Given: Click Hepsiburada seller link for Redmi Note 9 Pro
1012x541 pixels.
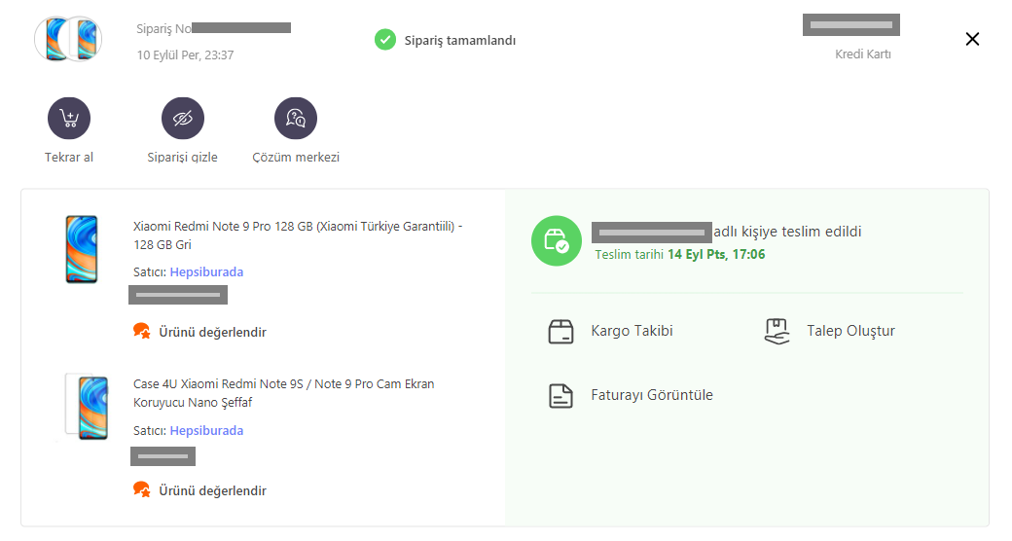Looking at the screenshot, I should tap(206, 272).
